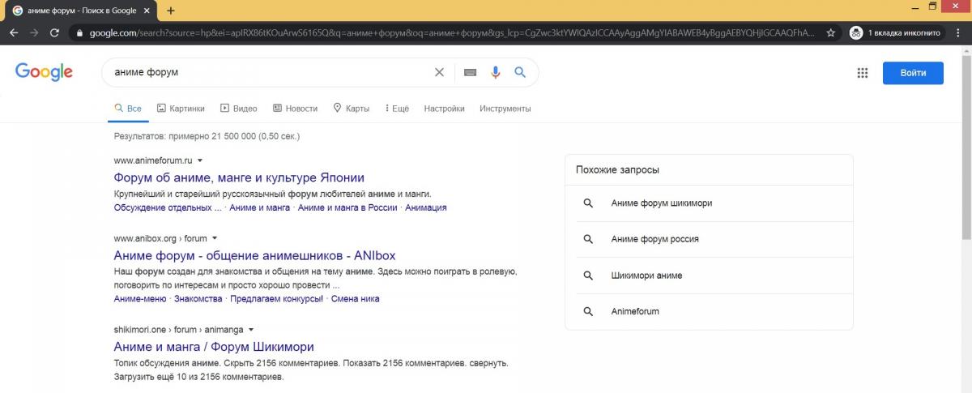Click the Войти sign-in button
The width and height of the screenshot is (972, 393).
pos(913,73)
